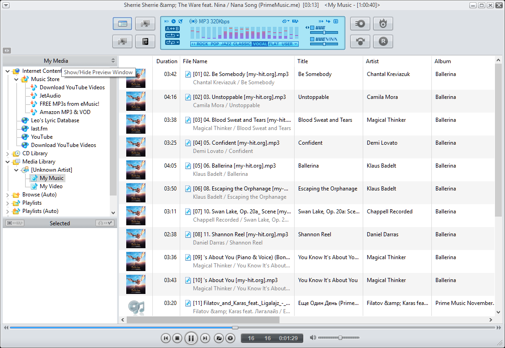Switch equalizer preset to JAZZ

click(226, 44)
